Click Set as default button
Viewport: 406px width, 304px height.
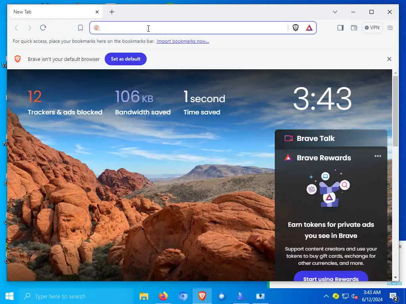(126, 59)
